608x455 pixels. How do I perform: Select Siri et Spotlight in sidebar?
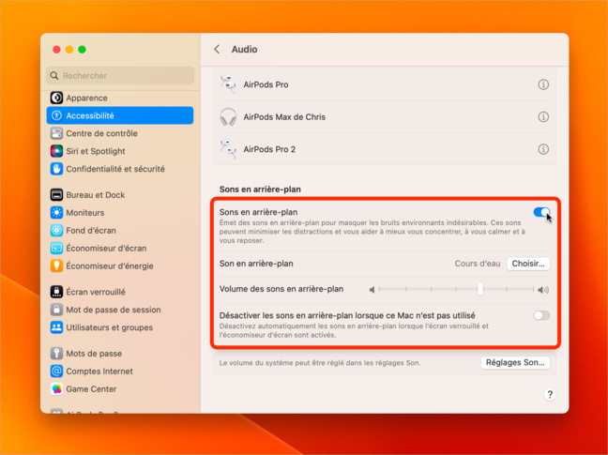click(120, 151)
